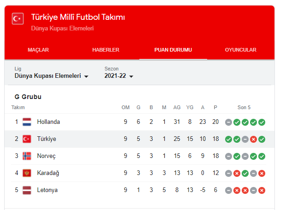The image size is (286, 210).
Task: Open the OYUNCULAR tab
Action: (241, 50)
